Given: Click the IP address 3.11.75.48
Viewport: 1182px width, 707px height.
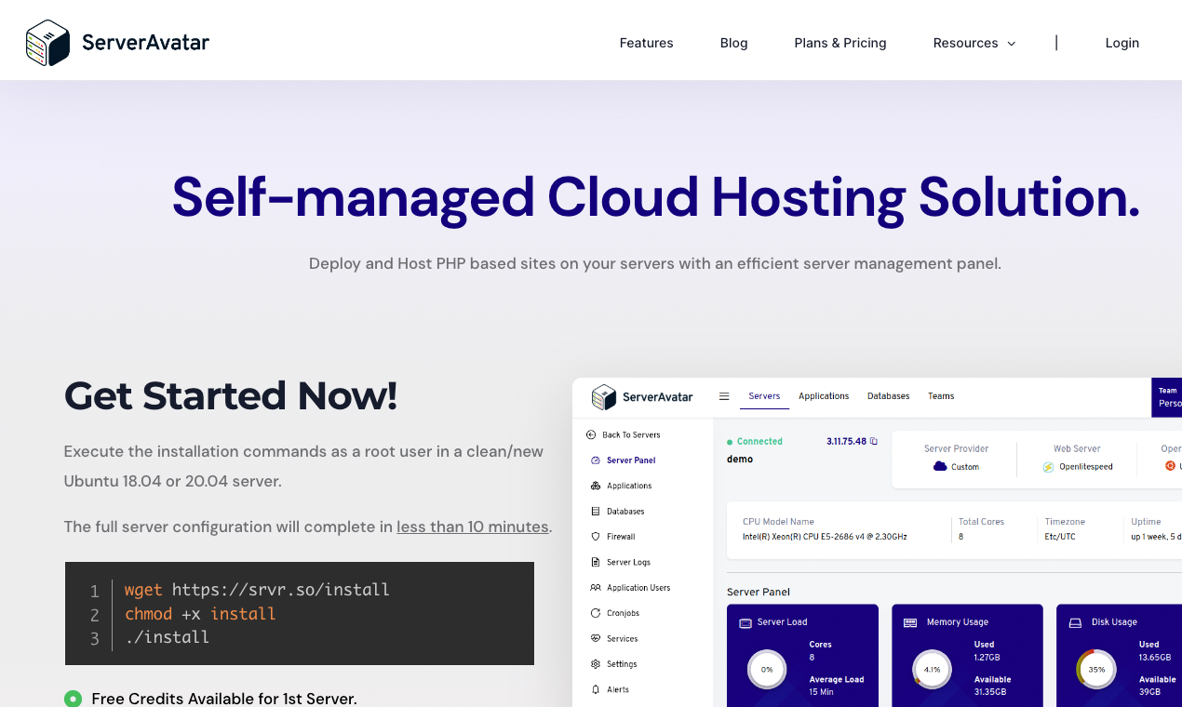Looking at the screenshot, I should [x=846, y=442].
